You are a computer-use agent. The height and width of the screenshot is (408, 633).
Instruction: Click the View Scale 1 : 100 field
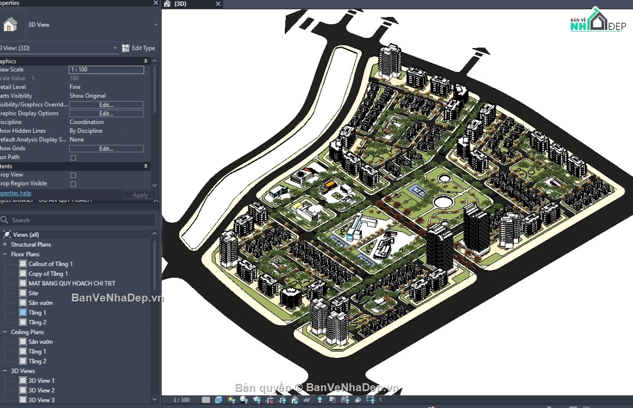tap(107, 70)
